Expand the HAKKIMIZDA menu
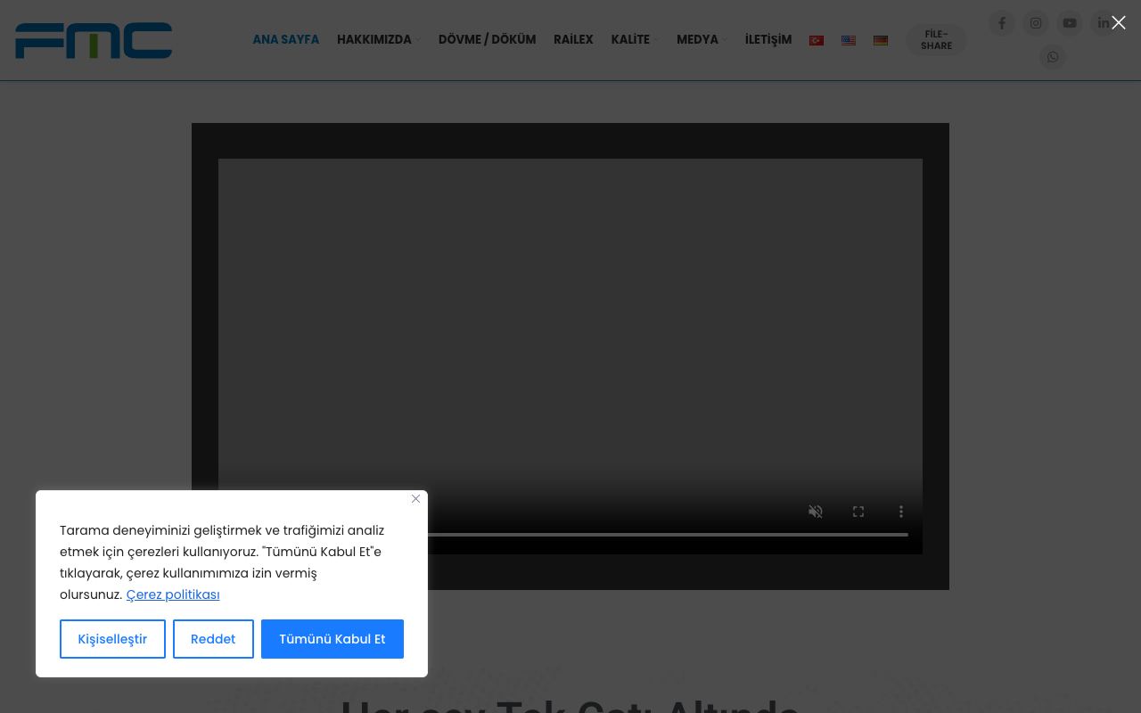1141x713 pixels. point(379,40)
